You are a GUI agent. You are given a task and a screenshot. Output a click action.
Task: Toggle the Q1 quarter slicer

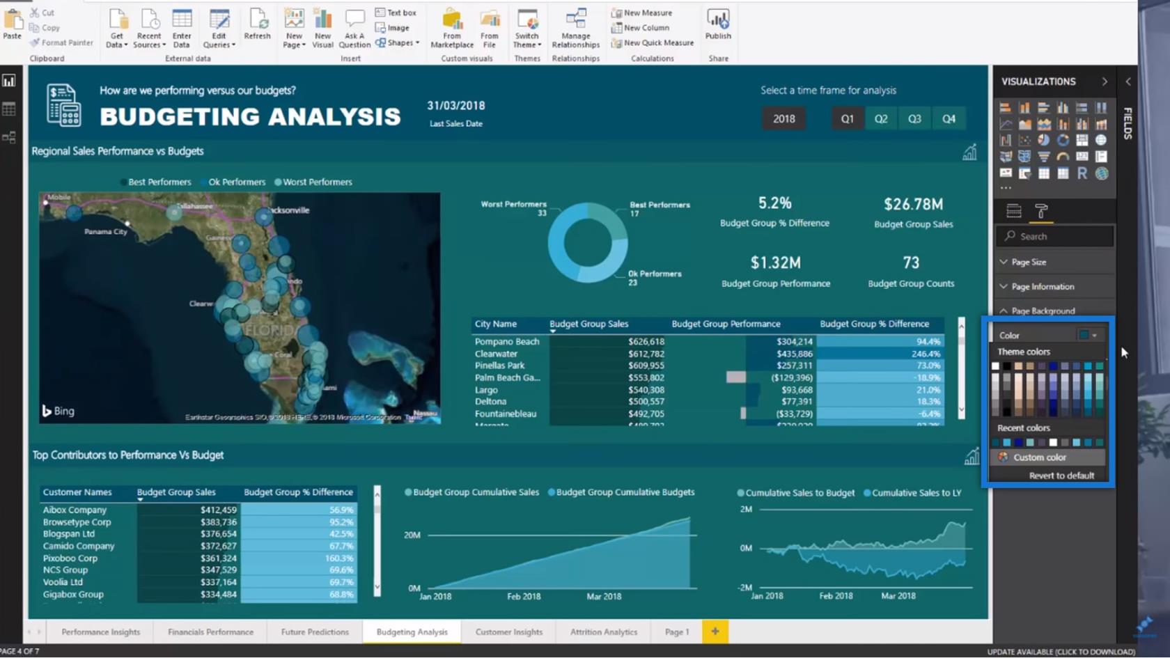[847, 118]
